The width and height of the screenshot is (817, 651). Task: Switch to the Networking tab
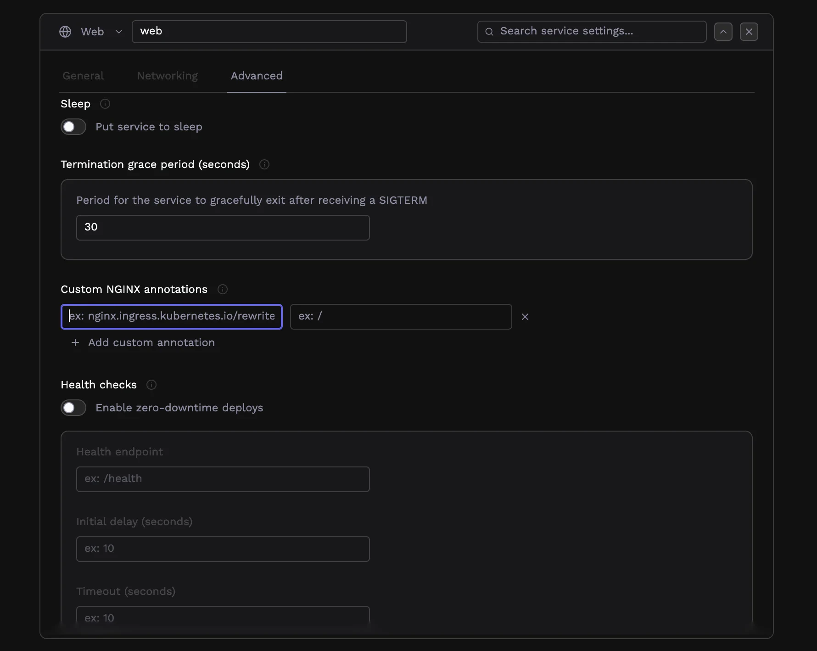point(167,76)
